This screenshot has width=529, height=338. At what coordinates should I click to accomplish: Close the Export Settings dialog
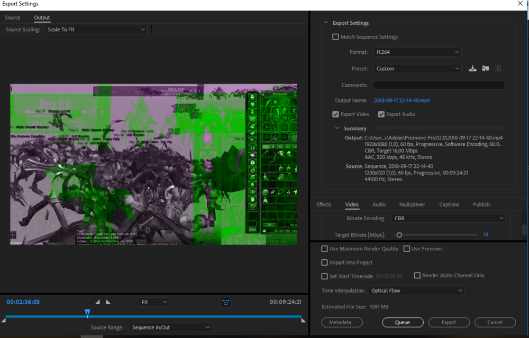tap(520, 3)
